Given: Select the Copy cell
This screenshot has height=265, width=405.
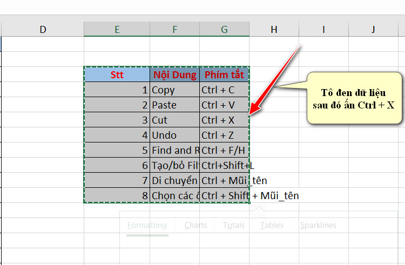Looking at the screenshot, I should [174, 90].
